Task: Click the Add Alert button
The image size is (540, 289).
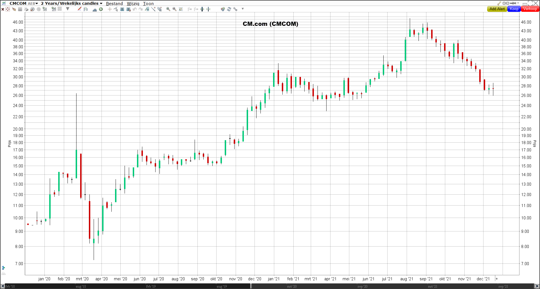Action: (497, 9)
